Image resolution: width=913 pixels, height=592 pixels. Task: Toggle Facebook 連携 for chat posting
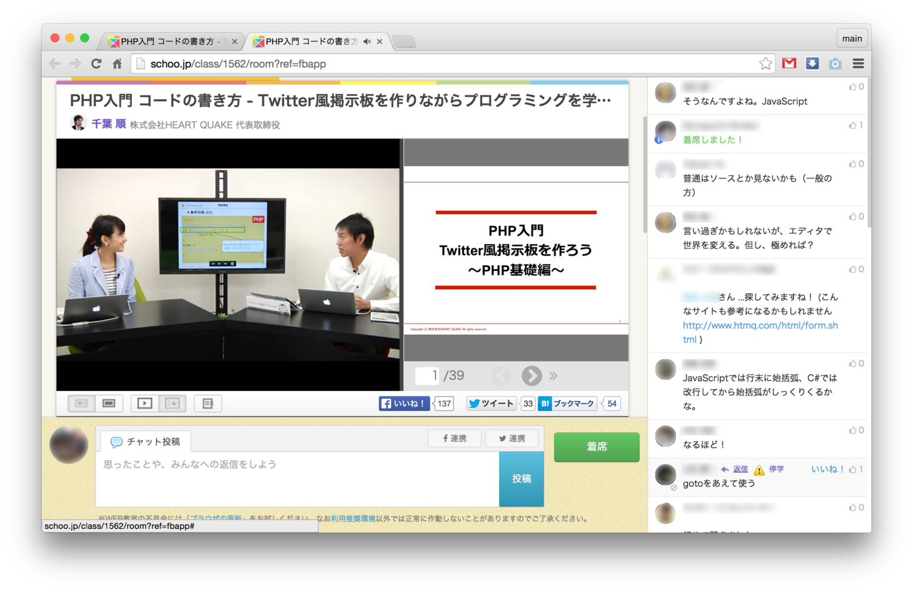click(x=455, y=438)
